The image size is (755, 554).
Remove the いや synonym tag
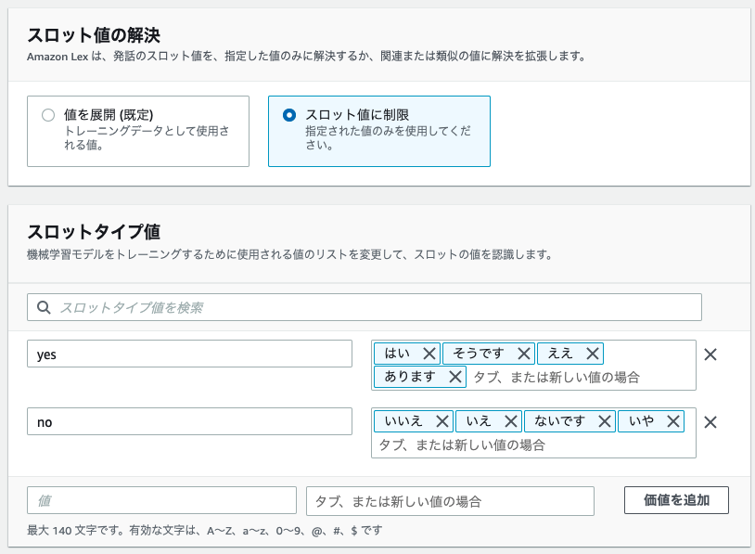click(x=673, y=421)
